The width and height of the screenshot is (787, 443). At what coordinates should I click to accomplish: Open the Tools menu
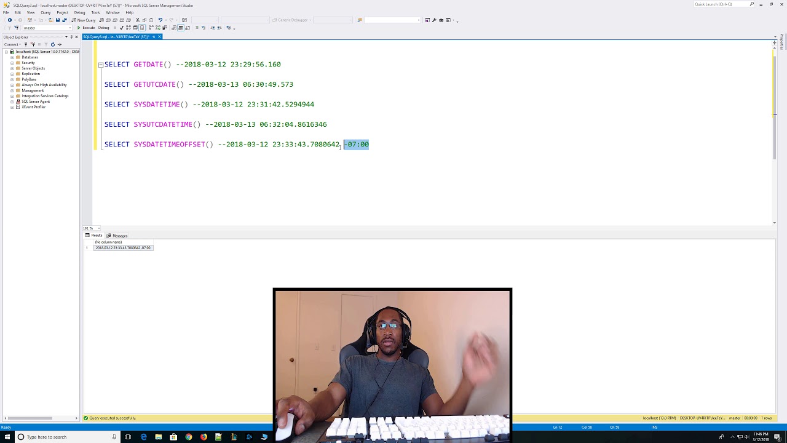(x=95, y=12)
